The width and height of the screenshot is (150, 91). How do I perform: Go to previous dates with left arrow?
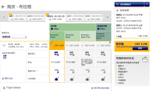click(4, 17)
